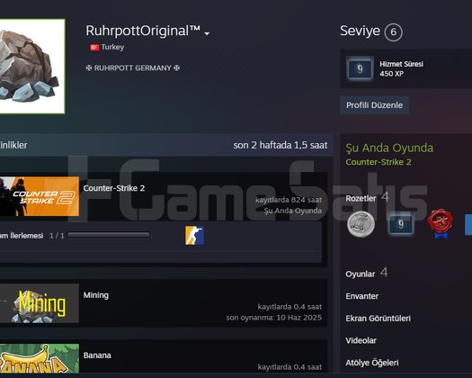472x378 pixels.
Task: Open the level 6 badge circle
Action: pos(393,32)
